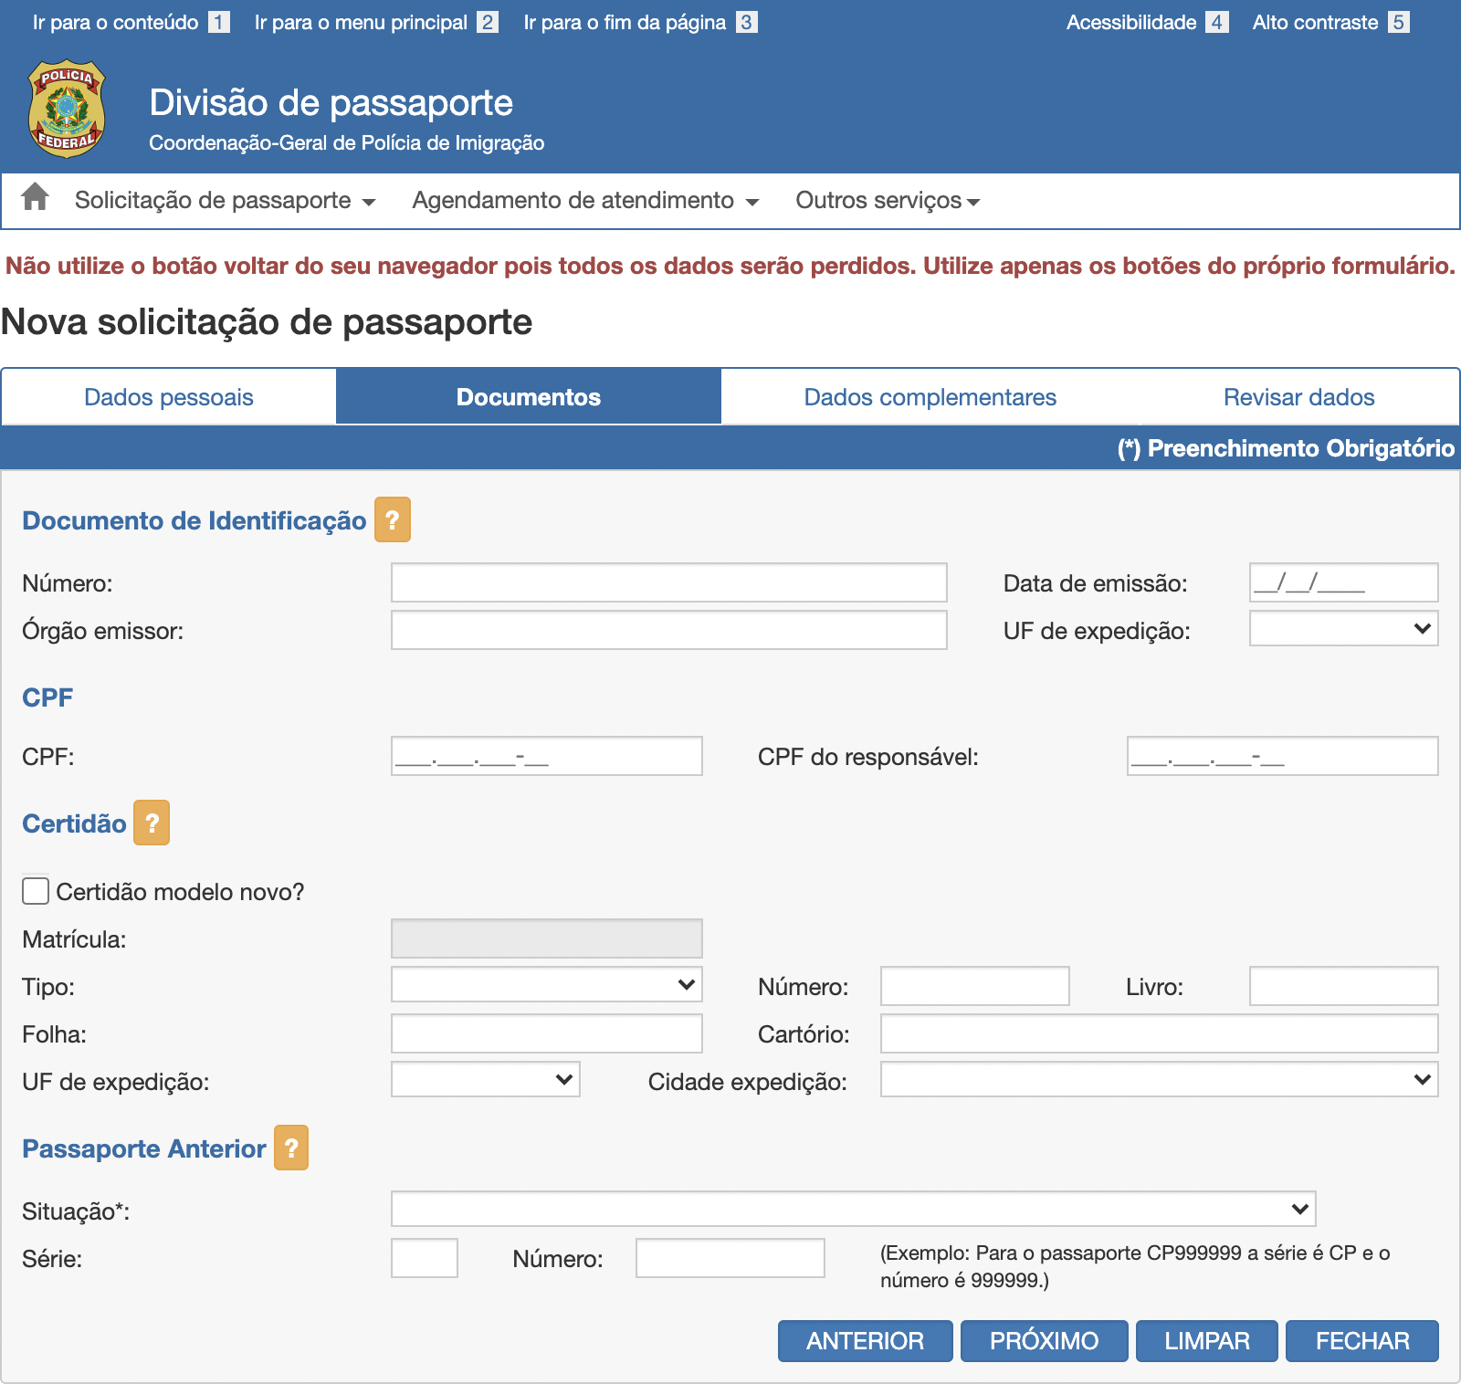Click the LIMPAR button
1461x1384 pixels.
(x=1205, y=1340)
